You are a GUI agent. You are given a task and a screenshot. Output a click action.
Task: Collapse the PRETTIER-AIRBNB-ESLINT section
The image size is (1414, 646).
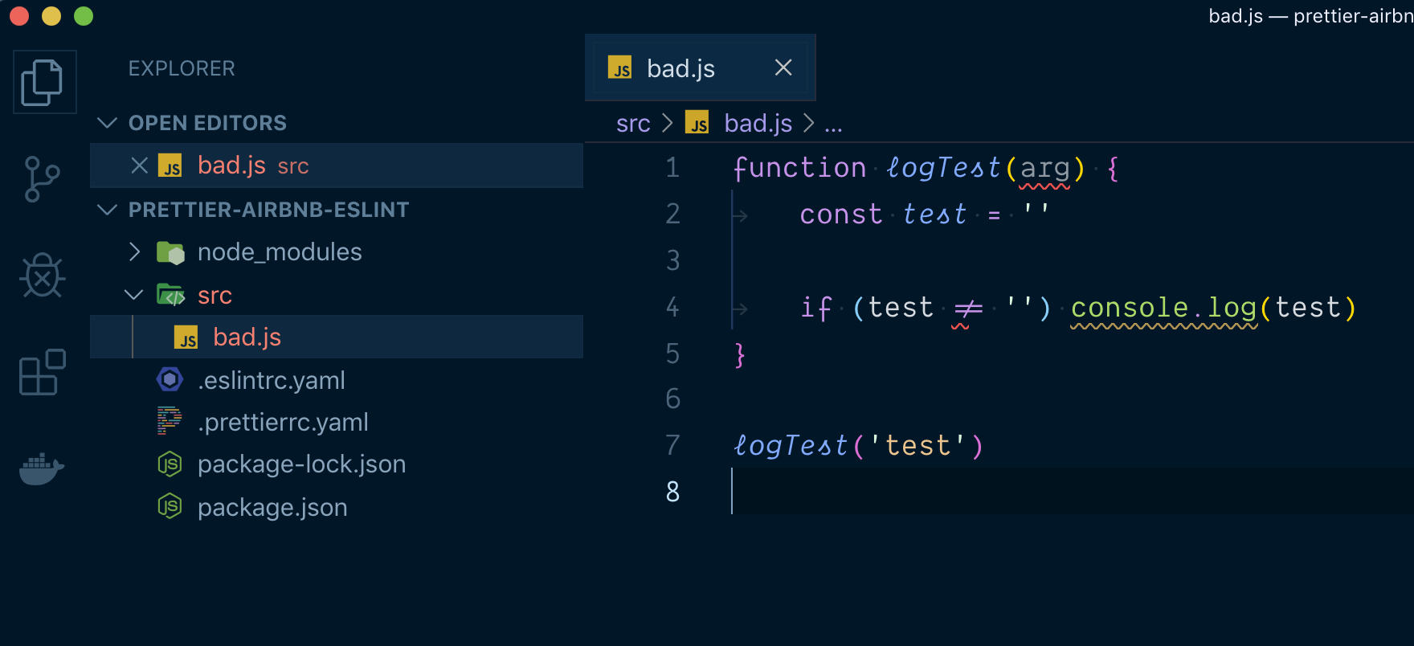coord(107,209)
